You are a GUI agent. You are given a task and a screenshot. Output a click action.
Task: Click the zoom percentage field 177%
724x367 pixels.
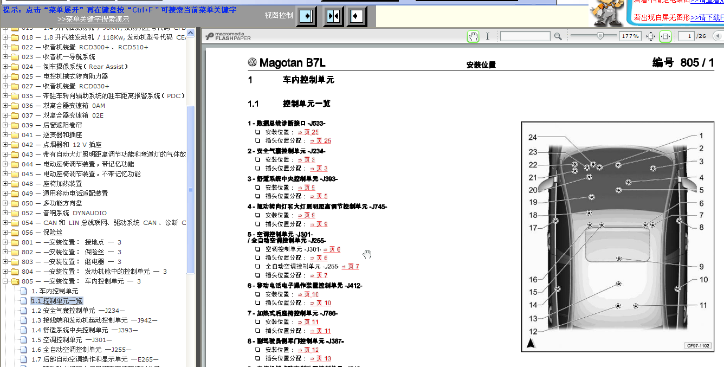(x=630, y=36)
